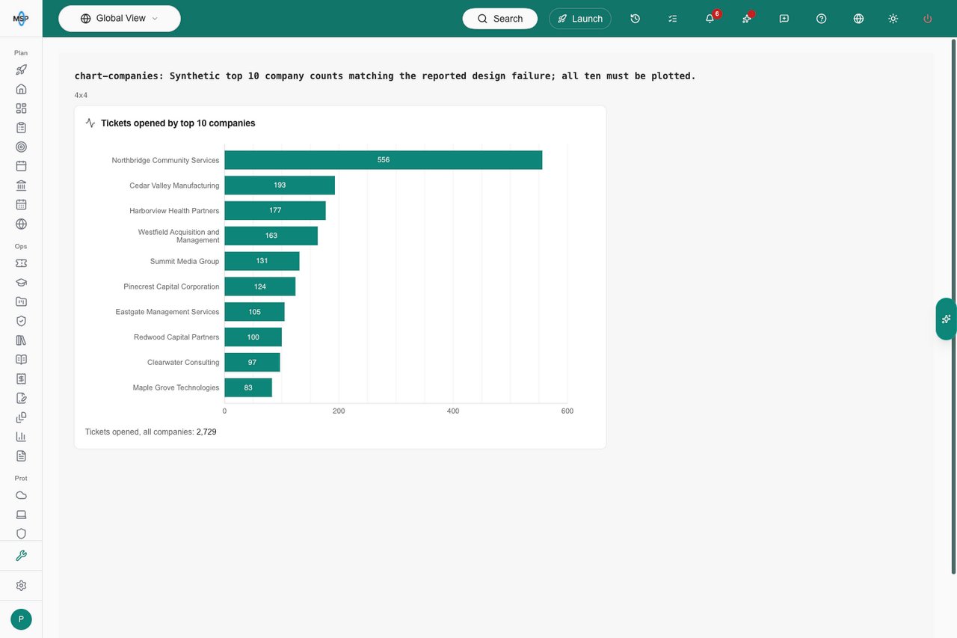
Task: Open the floating AI assistant side tab
Action: click(947, 319)
